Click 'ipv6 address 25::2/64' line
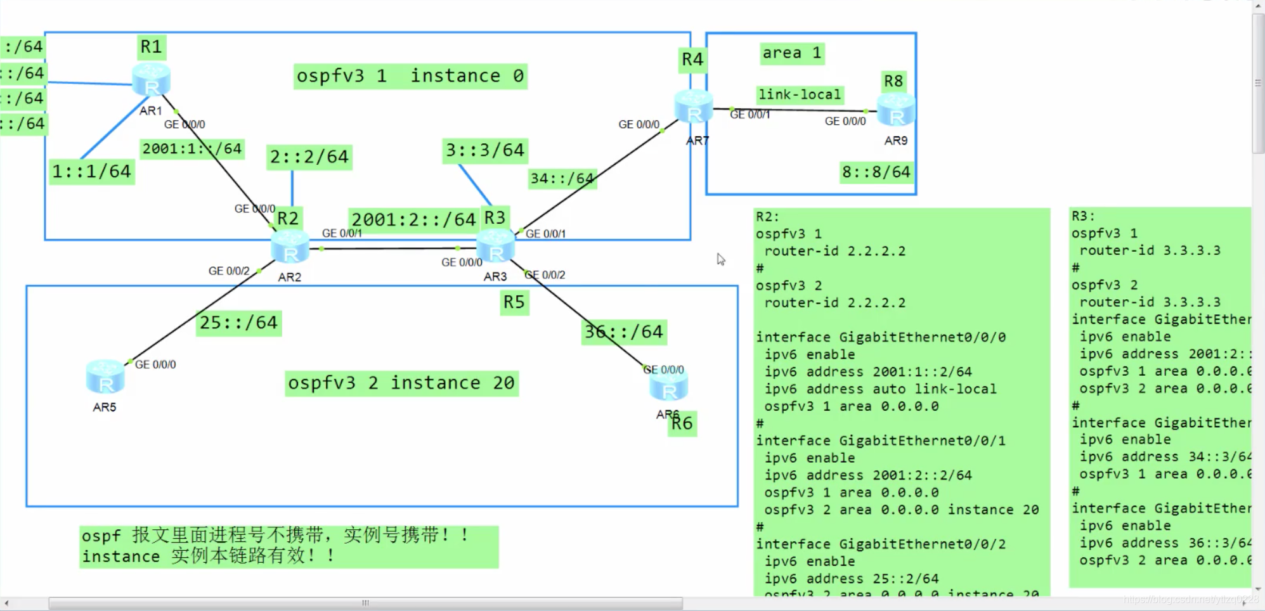The image size is (1265, 611). 852,579
